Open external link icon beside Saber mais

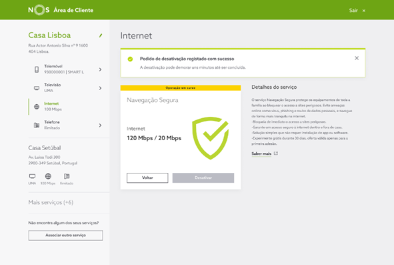click(276, 154)
